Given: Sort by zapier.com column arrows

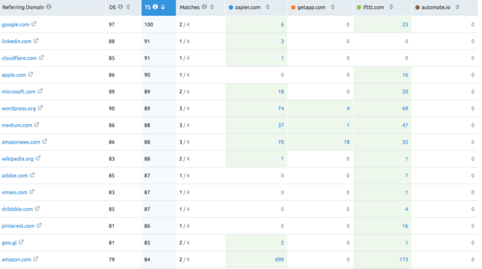Looking at the screenshot, I should click(268, 7).
